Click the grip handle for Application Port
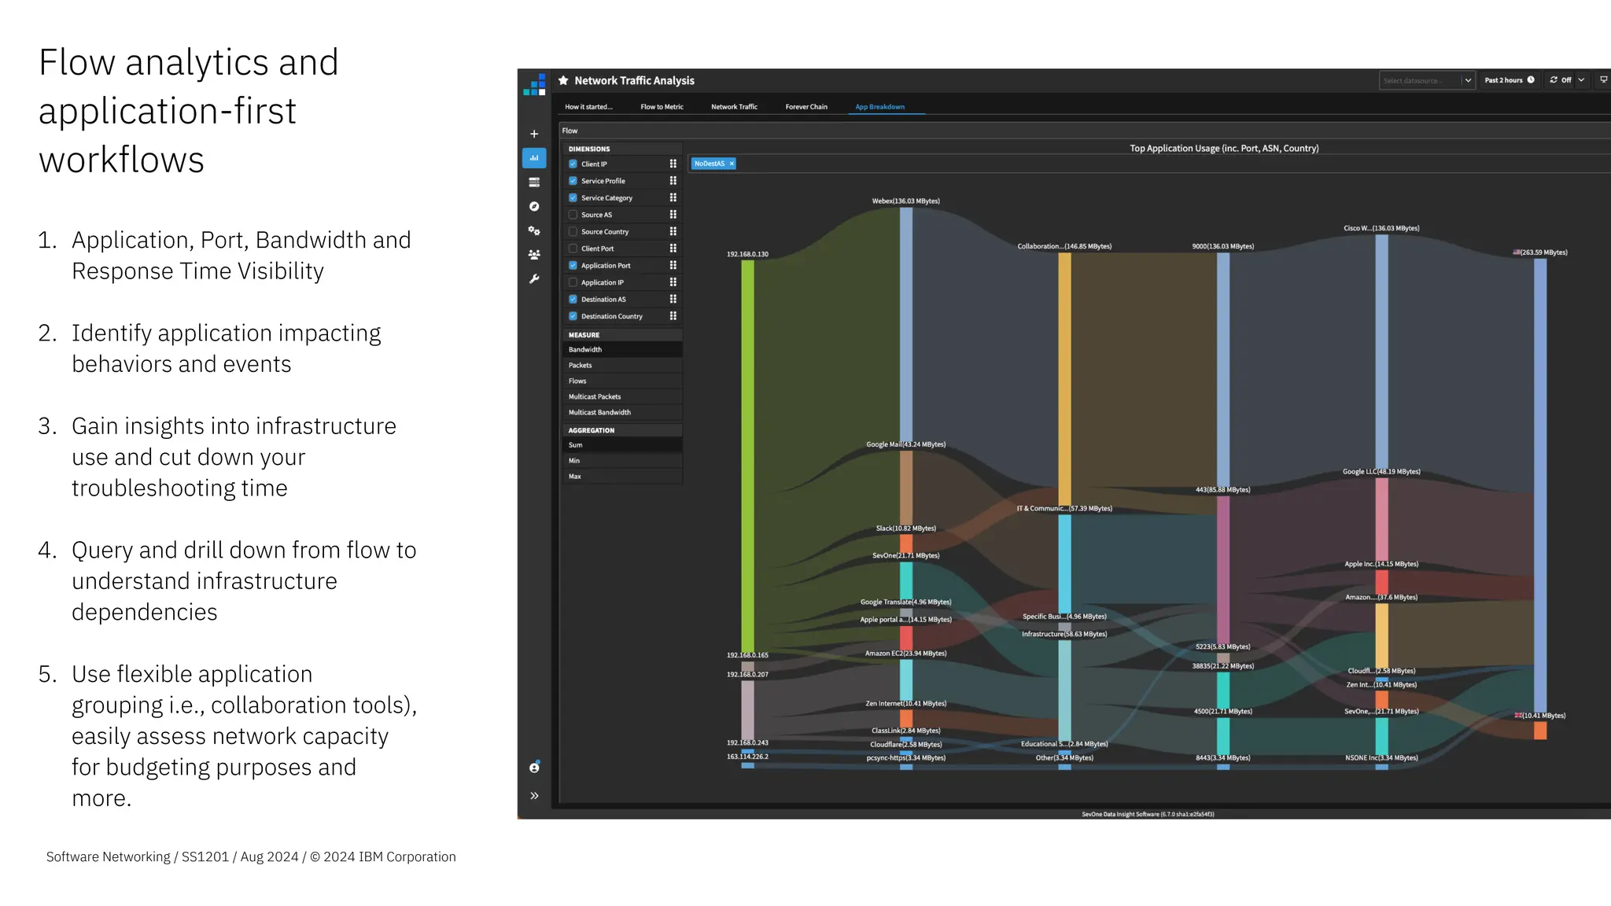 click(673, 265)
